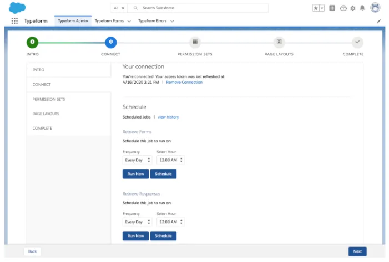Click the 4/16/2020 2:21 PM timestamp

pyautogui.click(x=140, y=82)
